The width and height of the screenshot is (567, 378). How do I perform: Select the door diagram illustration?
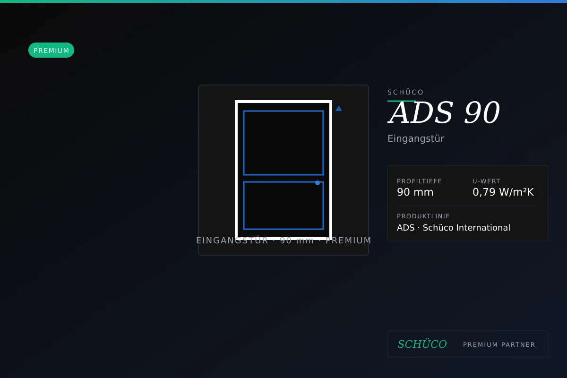click(283, 170)
